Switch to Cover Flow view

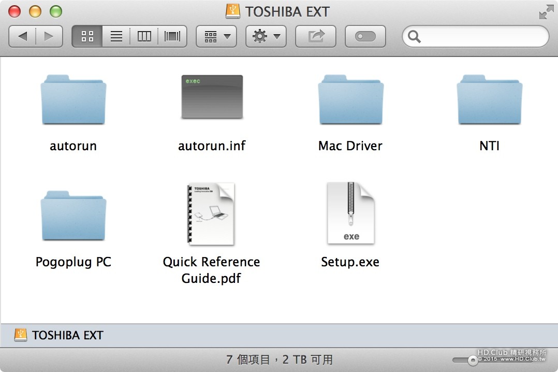click(172, 36)
